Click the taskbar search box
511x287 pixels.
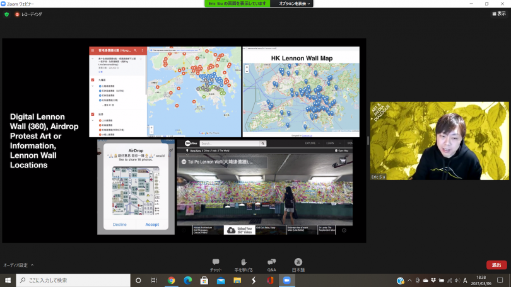pos(73,280)
